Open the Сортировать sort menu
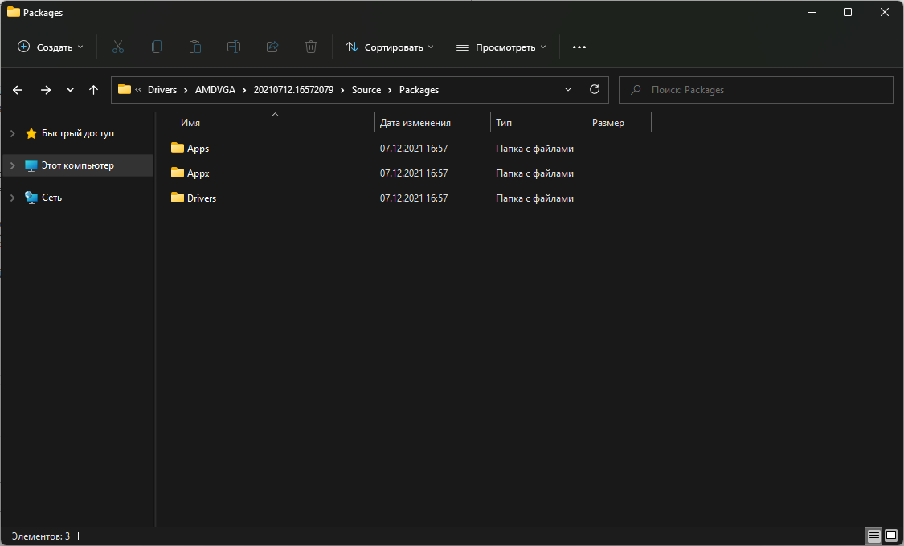Image resolution: width=904 pixels, height=546 pixels. click(389, 47)
